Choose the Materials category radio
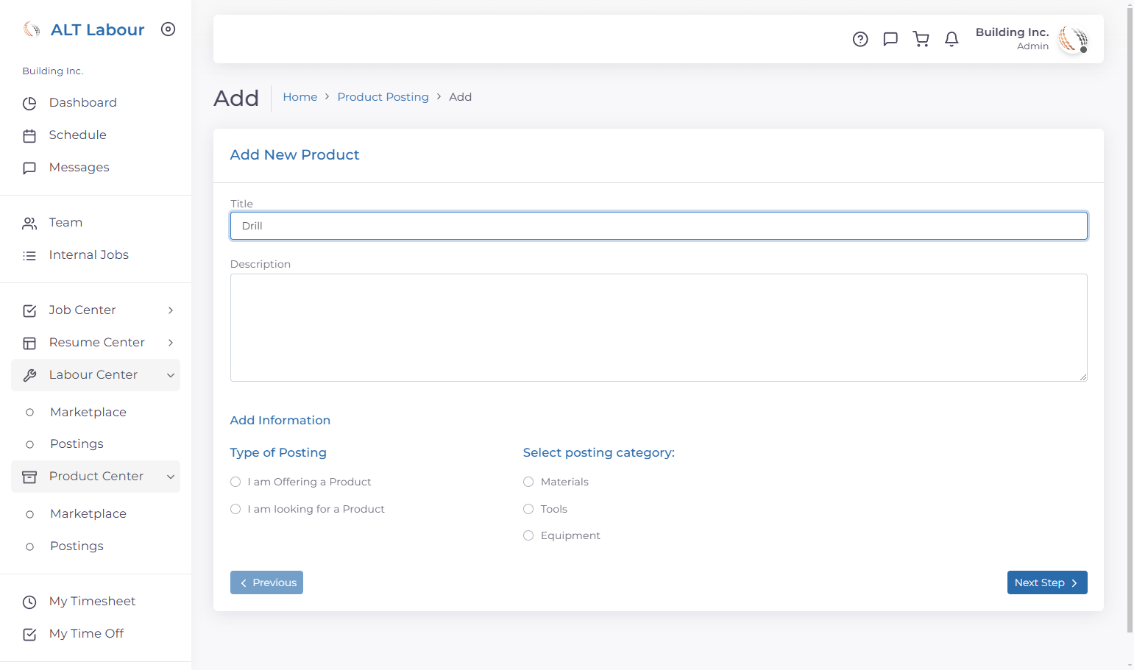 click(x=528, y=482)
